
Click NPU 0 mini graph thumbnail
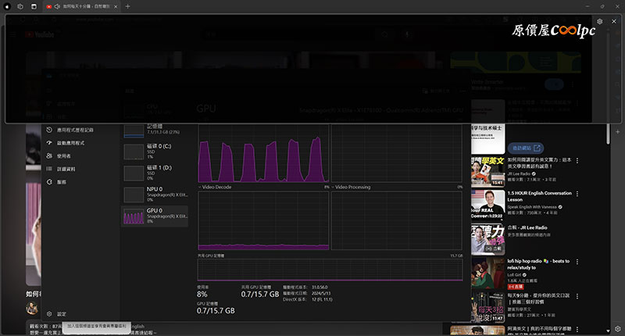pyautogui.click(x=134, y=195)
